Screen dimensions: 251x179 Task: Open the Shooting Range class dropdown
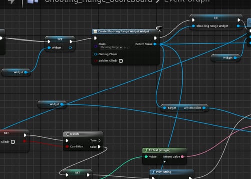tap(111, 47)
